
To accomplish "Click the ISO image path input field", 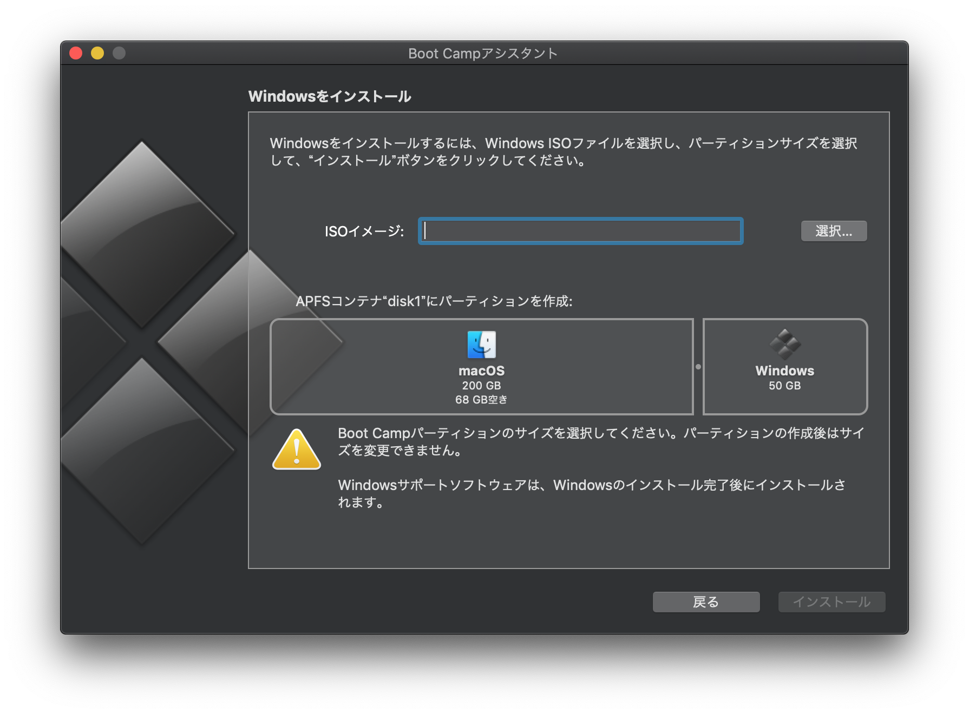I will pos(580,231).
